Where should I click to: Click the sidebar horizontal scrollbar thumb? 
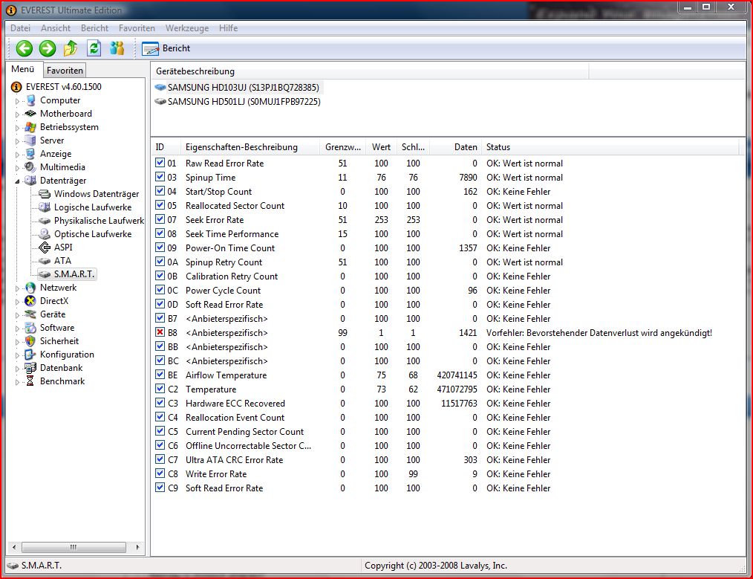[x=74, y=547]
